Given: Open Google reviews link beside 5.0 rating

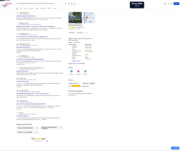Looking at the screenshot, I should pos(85,86).
